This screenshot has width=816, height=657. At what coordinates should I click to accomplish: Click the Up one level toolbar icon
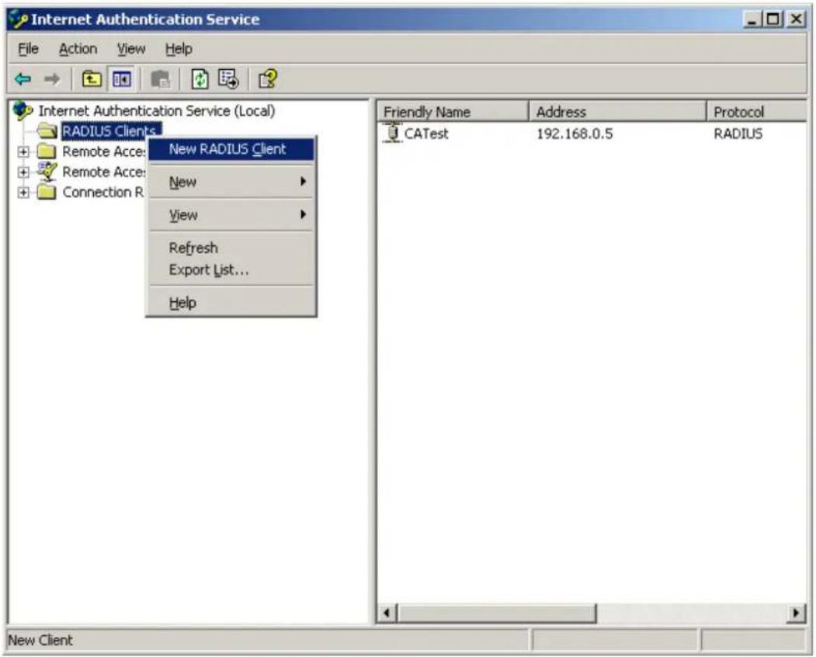click(92, 79)
